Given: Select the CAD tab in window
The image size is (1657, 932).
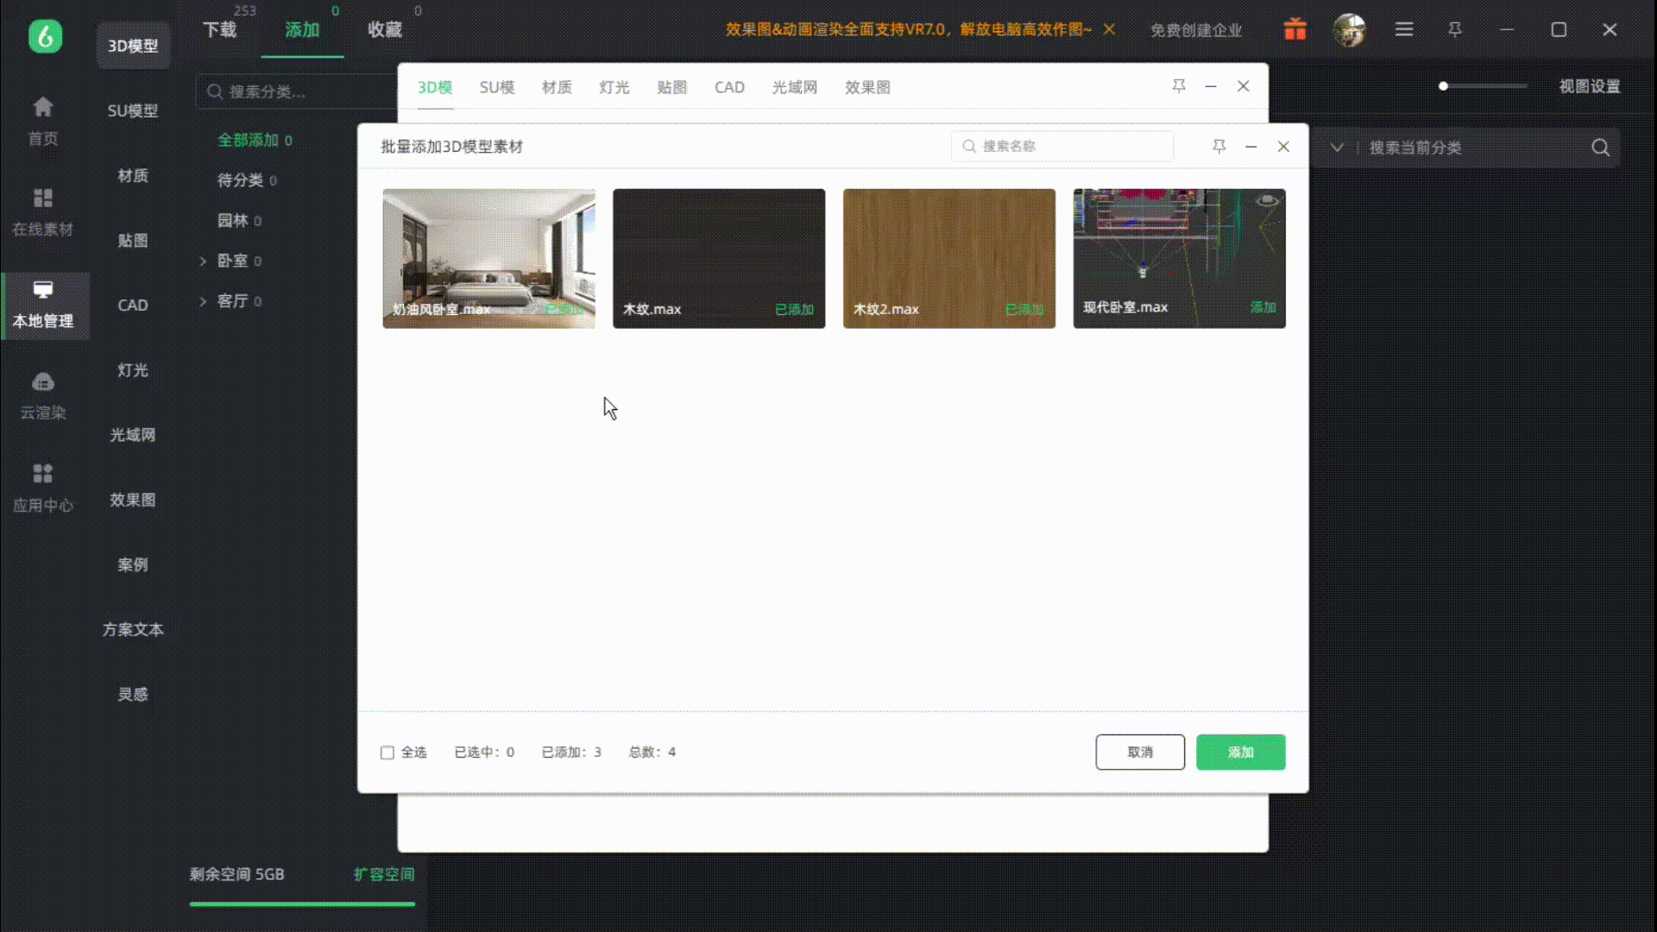Looking at the screenshot, I should [x=729, y=87].
